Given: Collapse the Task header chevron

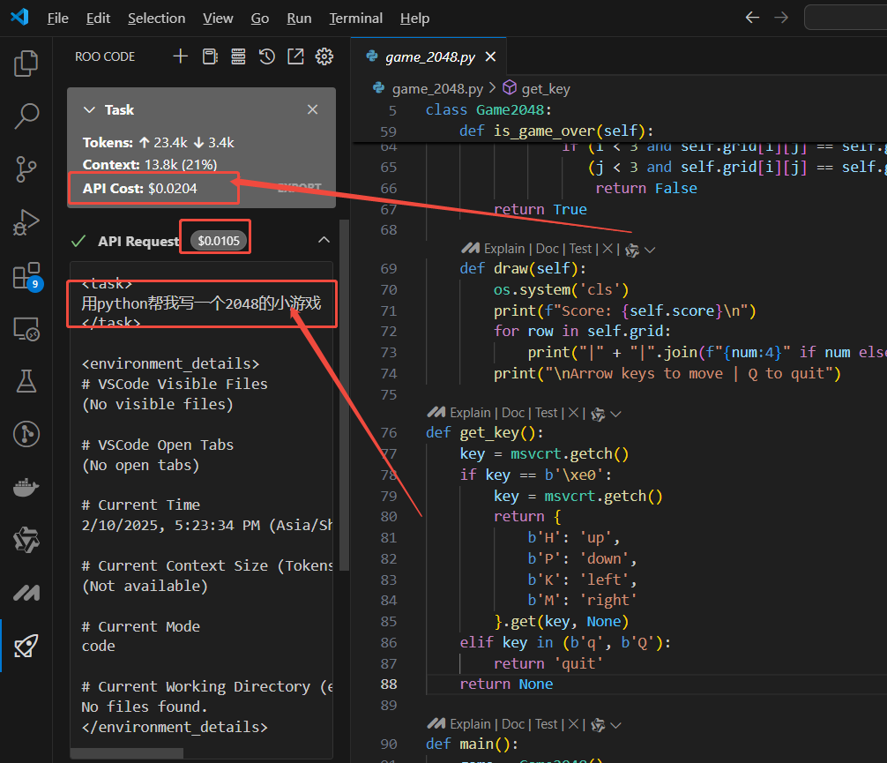Looking at the screenshot, I should tap(88, 110).
